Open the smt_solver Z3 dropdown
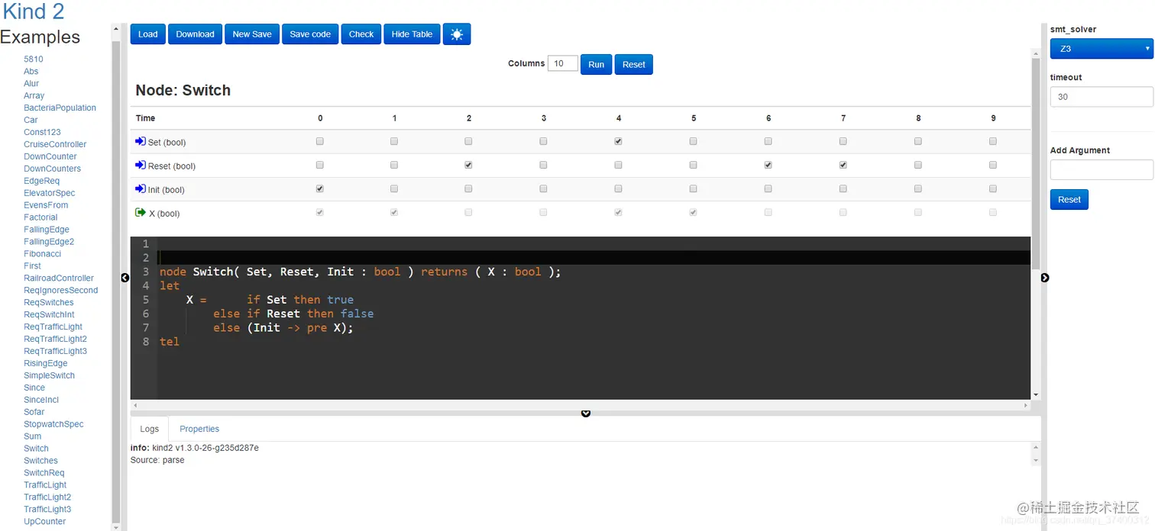 point(1101,48)
